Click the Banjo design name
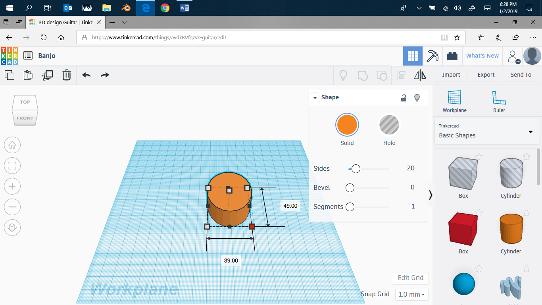This screenshot has height=305, width=542. pos(47,56)
